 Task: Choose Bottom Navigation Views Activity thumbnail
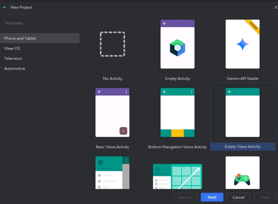tap(177, 113)
